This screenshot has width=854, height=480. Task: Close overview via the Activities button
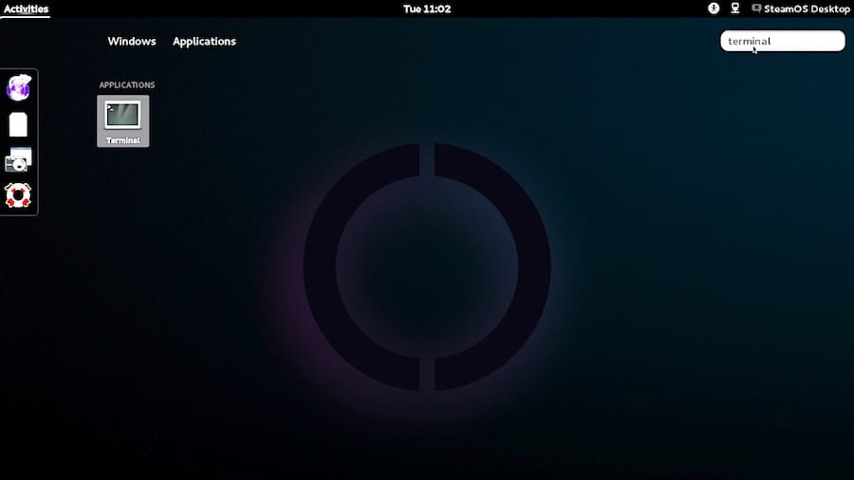(x=27, y=9)
